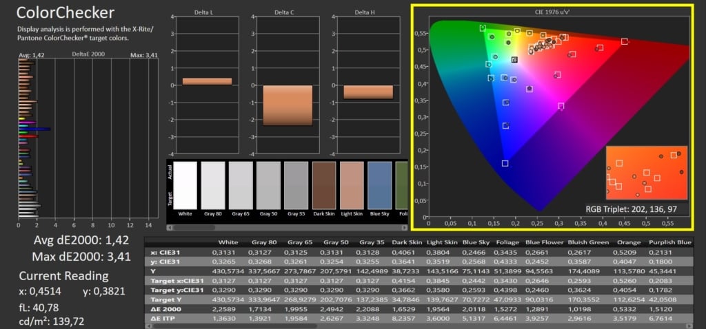Viewport: 706px width, 329px height.
Task: Click Foliage y value 0,4333
Action: coord(505,262)
